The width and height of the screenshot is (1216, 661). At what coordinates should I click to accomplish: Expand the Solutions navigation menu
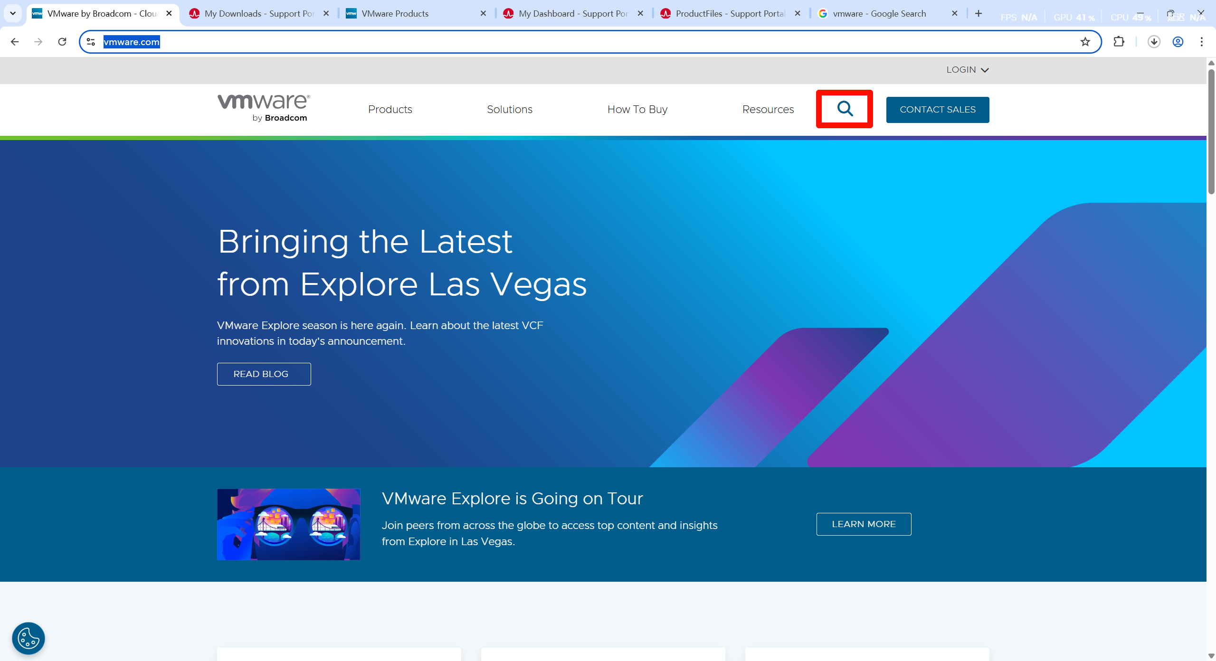click(510, 109)
